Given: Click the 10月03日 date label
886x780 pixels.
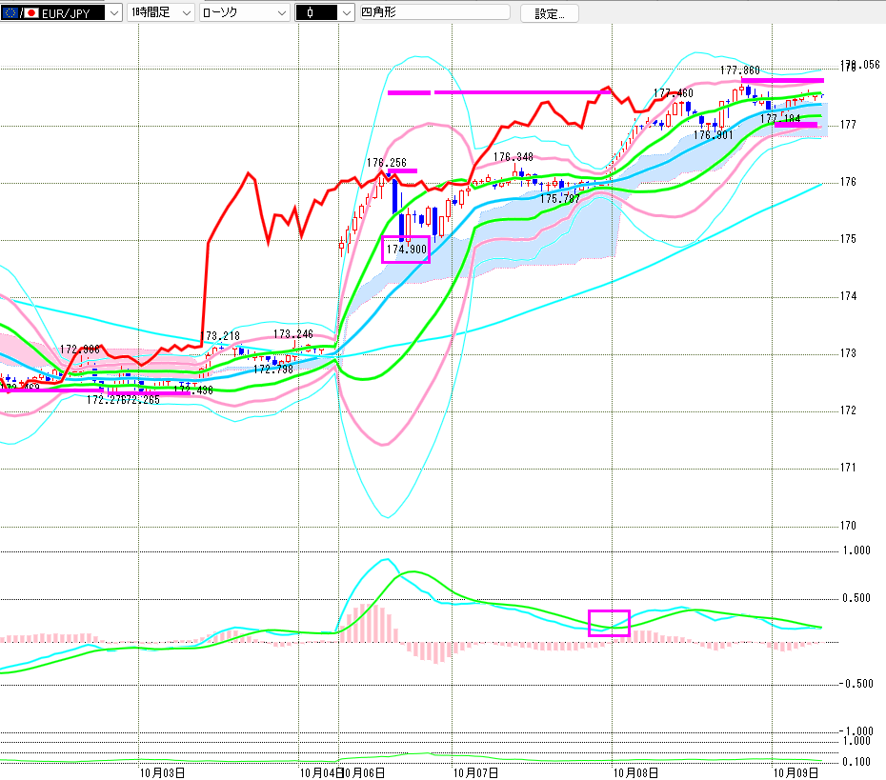Looking at the screenshot, I should click(161, 770).
